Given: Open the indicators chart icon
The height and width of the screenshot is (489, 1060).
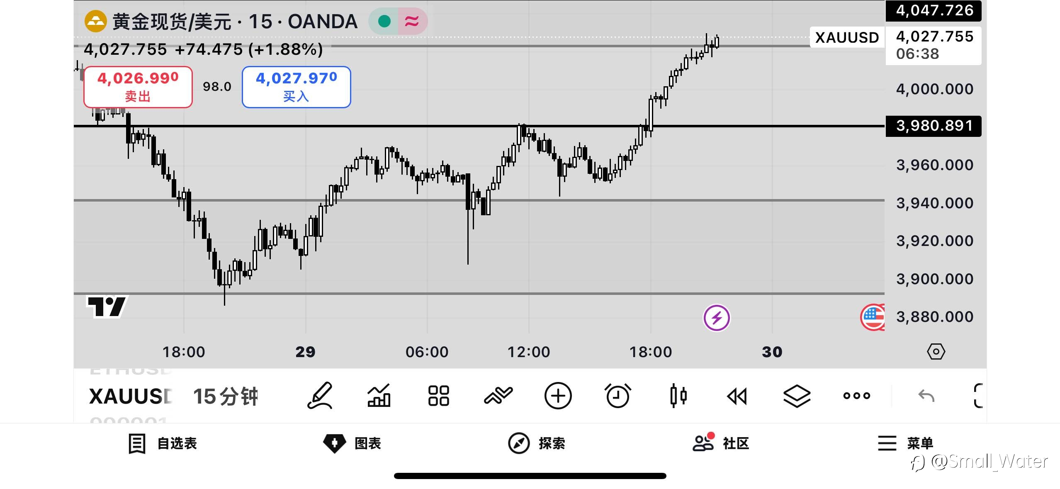Looking at the screenshot, I should [379, 395].
